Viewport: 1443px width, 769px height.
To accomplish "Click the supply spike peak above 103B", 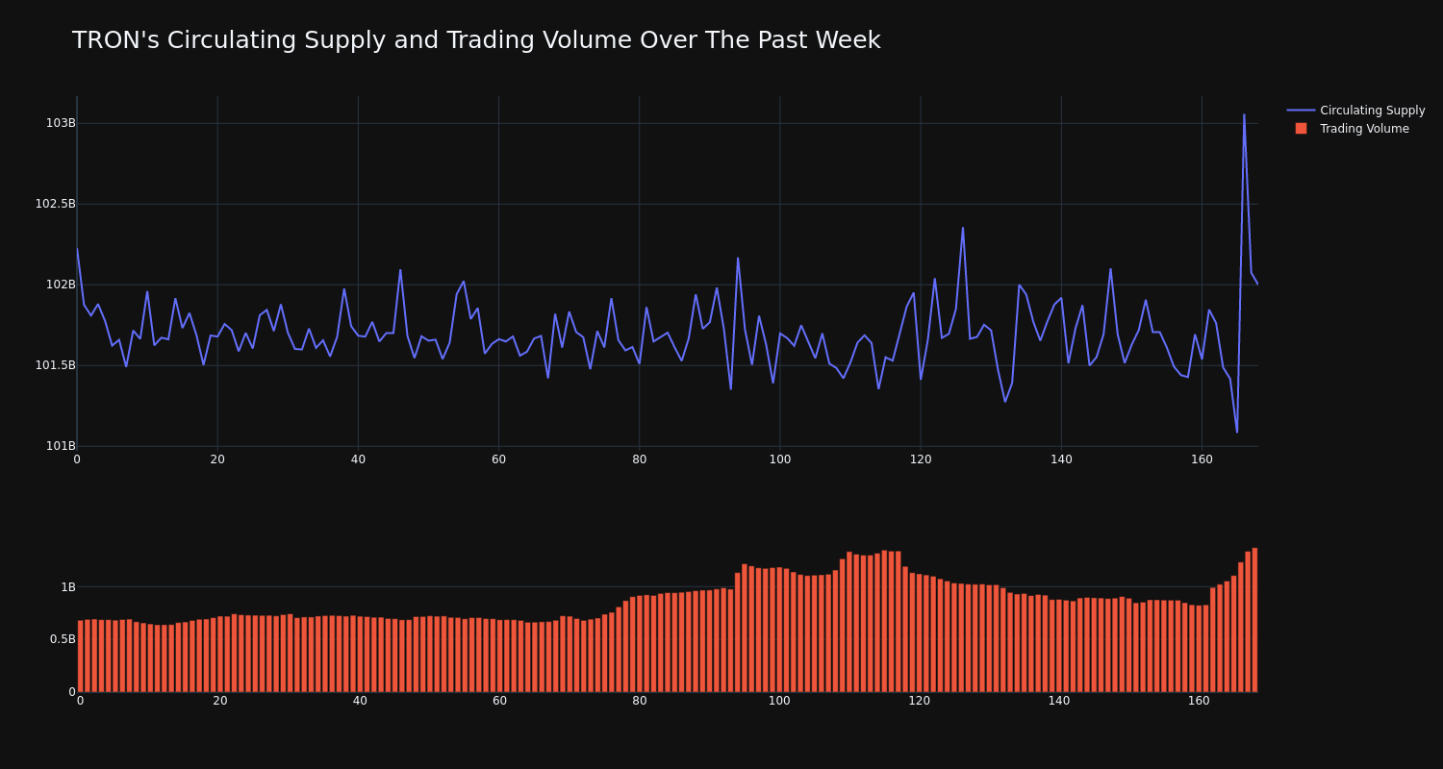I will (x=1244, y=114).
